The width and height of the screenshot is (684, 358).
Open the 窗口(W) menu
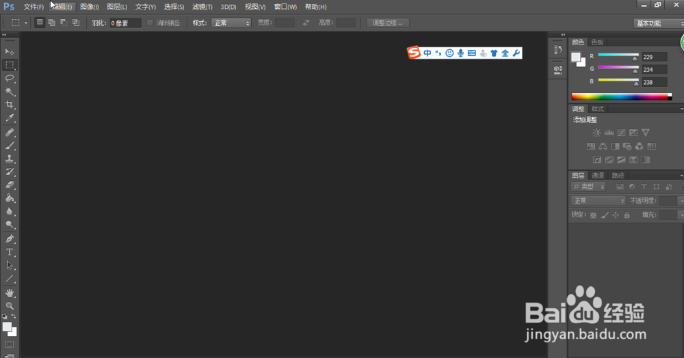(x=285, y=7)
